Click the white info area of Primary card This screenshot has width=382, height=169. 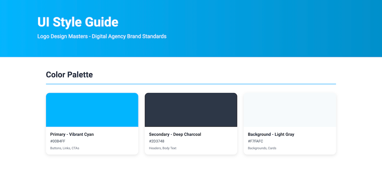(x=113, y=144)
